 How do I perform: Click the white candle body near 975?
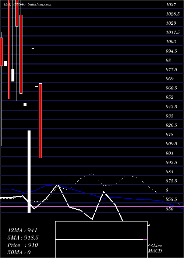(x=13, y=75)
